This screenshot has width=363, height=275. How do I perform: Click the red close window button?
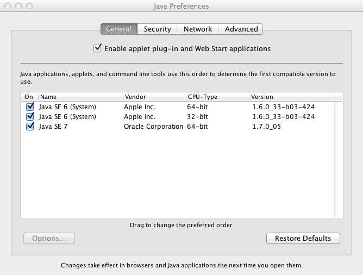8,6
